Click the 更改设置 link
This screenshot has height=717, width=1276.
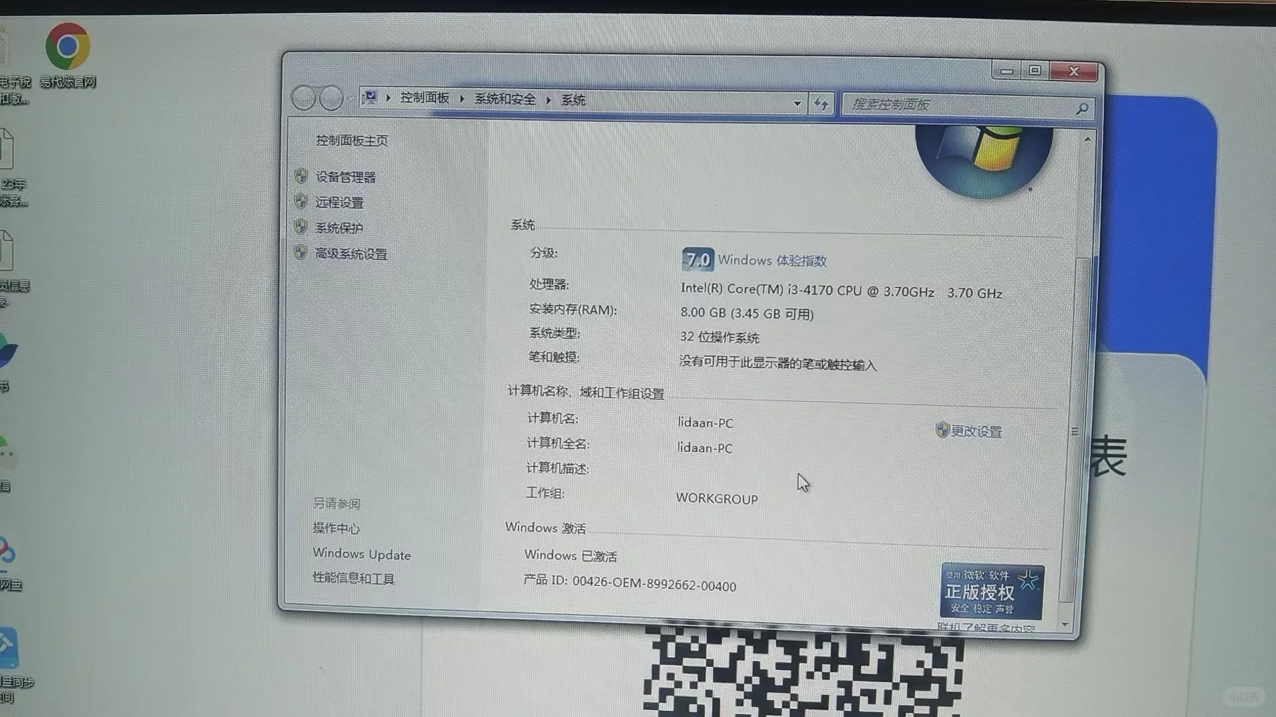(x=977, y=431)
